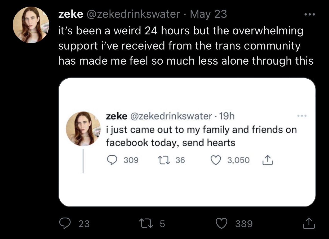This screenshot has width=329, height=239.
Task: Open the avatar inside the quoted tweet
Action: (83, 129)
